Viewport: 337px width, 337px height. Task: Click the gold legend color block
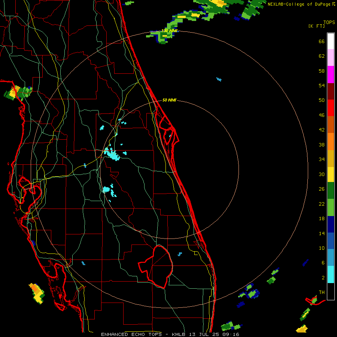(331, 158)
